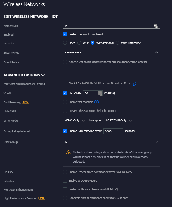
Task: Enable Apply guest policies checkbox
Action: coord(65,62)
